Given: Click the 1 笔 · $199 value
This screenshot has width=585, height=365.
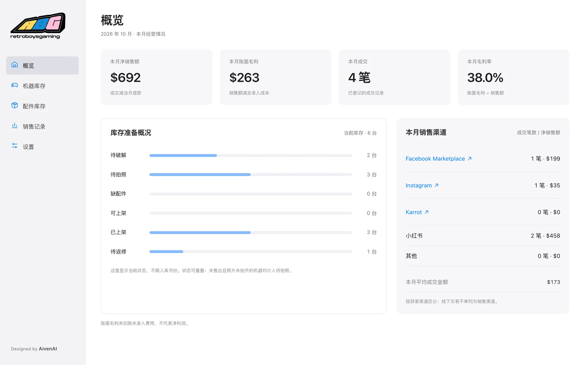Looking at the screenshot, I should click(545, 158).
